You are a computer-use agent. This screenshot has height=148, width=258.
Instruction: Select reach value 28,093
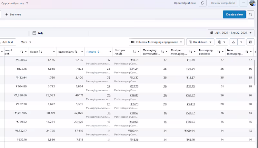click(50, 95)
